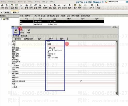Viewport: 128px width, 106px height.
Task: Click the 审核 checkmark audit icon
Action: [59, 7]
